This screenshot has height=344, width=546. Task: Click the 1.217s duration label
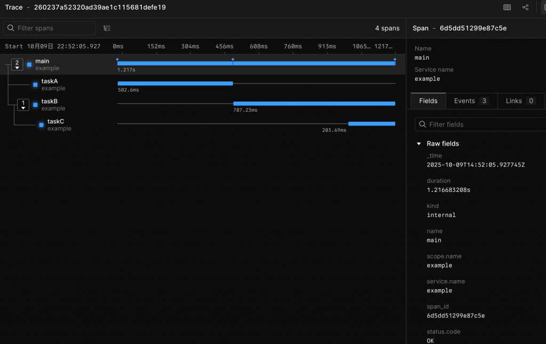[126, 70]
